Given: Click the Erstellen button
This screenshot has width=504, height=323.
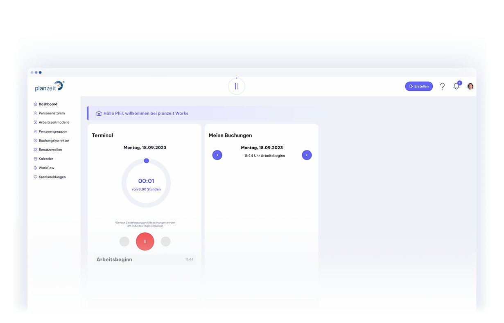Looking at the screenshot, I should coord(419,86).
